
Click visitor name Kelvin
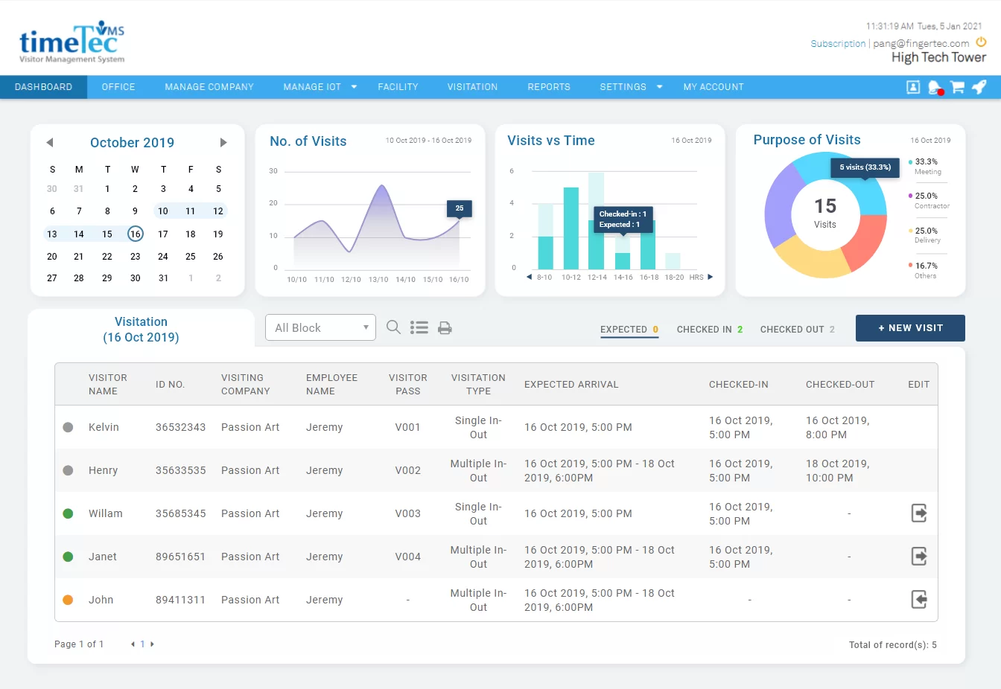[104, 427]
